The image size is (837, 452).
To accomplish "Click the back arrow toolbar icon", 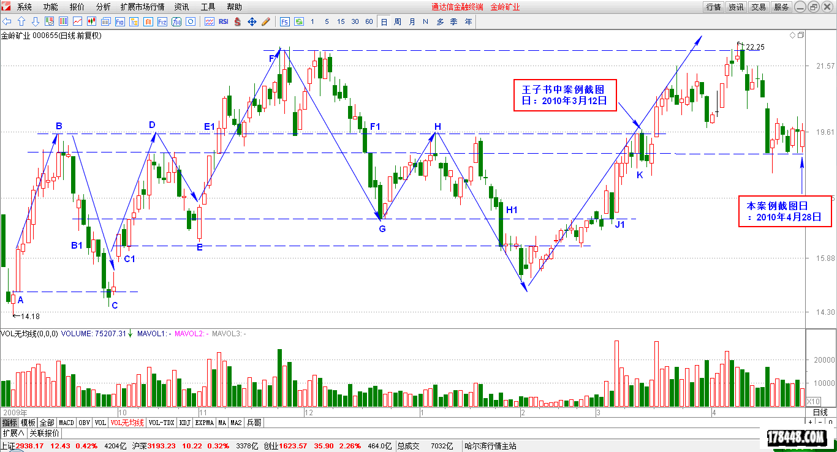I will 7,21.
